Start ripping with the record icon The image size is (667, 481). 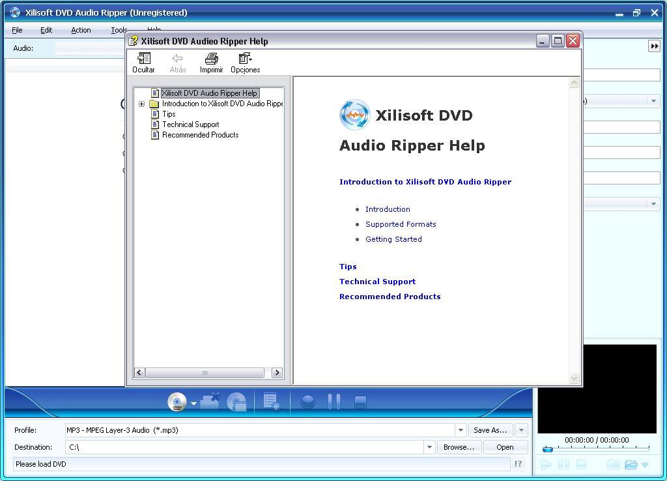307,402
